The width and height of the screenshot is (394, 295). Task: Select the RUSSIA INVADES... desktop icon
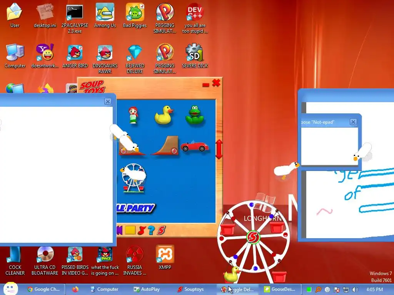135,261
